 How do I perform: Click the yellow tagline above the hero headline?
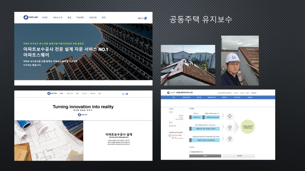point(53,43)
